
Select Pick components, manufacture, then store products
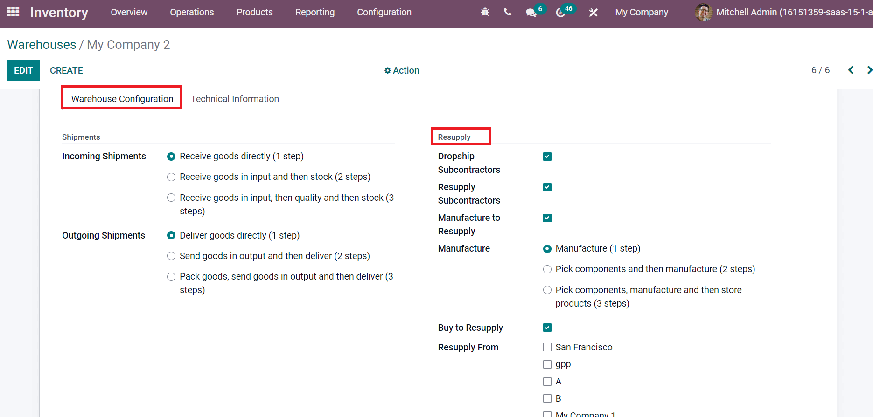click(x=547, y=290)
